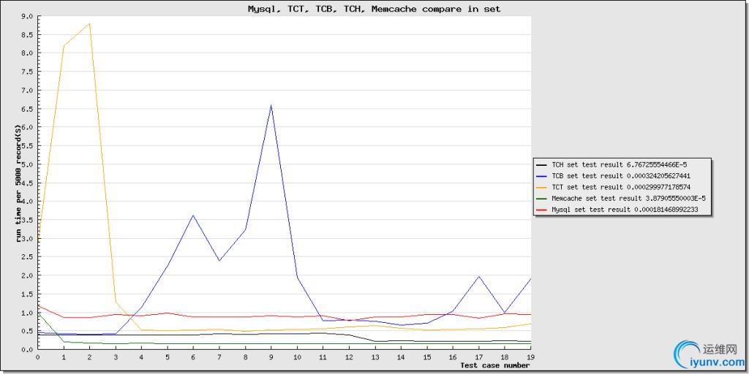749x374 pixels.
Task: Click y-axis tick label '5.5'
Action: 28,146
